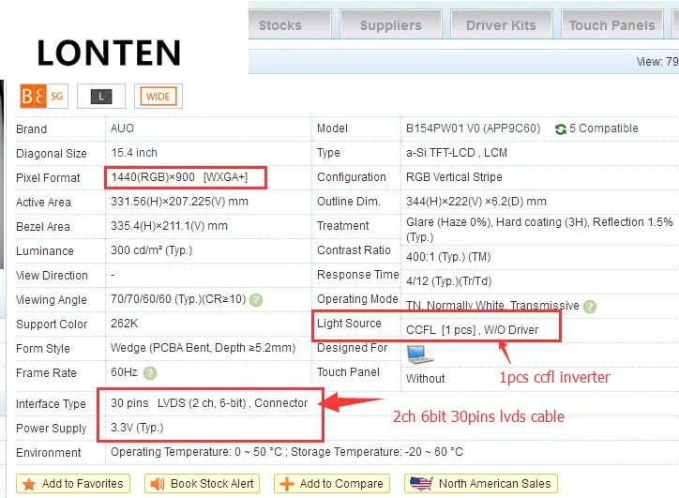This screenshot has width=679, height=498.
Task: Click the Book Stock Alert button
Action: tap(203, 484)
